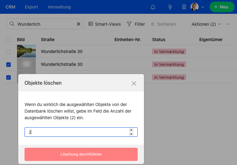The height and width of the screenshot is (165, 237).
Task: Open the building company icon
Action: pyautogui.click(x=184, y=7)
